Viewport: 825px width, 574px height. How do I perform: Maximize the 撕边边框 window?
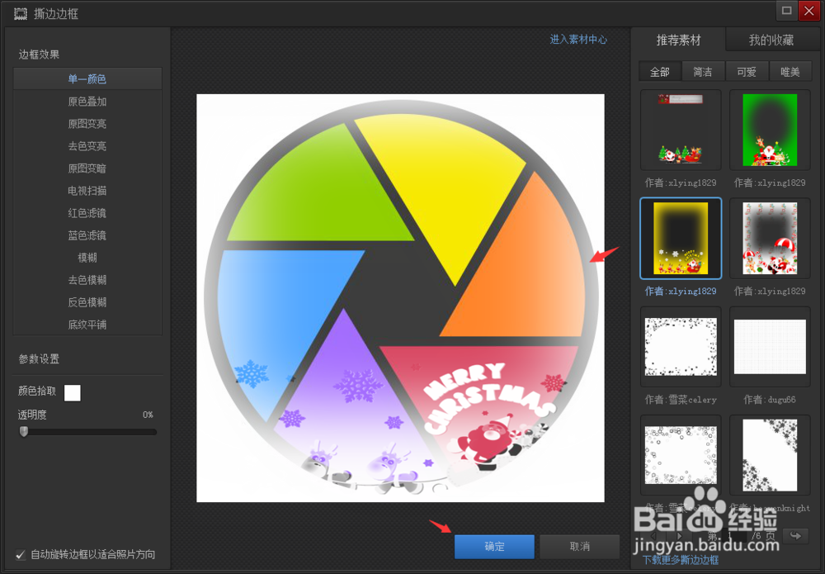[x=786, y=11]
